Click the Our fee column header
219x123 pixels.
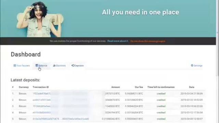point(139,87)
